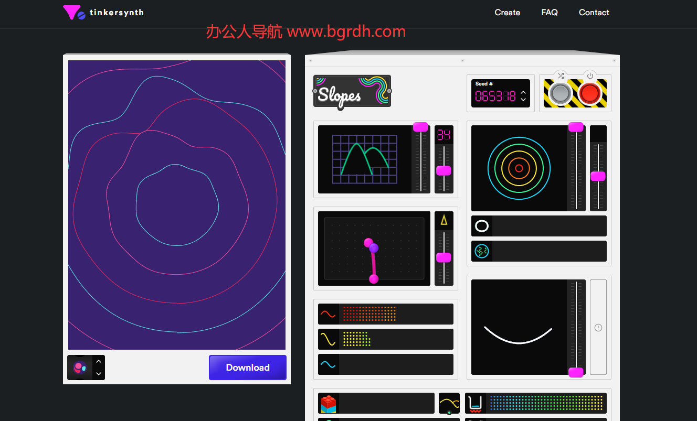The width and height of the screenshot is (697, 421).
Task: Click the red Lego brick icon
Action: click(x=328, y=404)
